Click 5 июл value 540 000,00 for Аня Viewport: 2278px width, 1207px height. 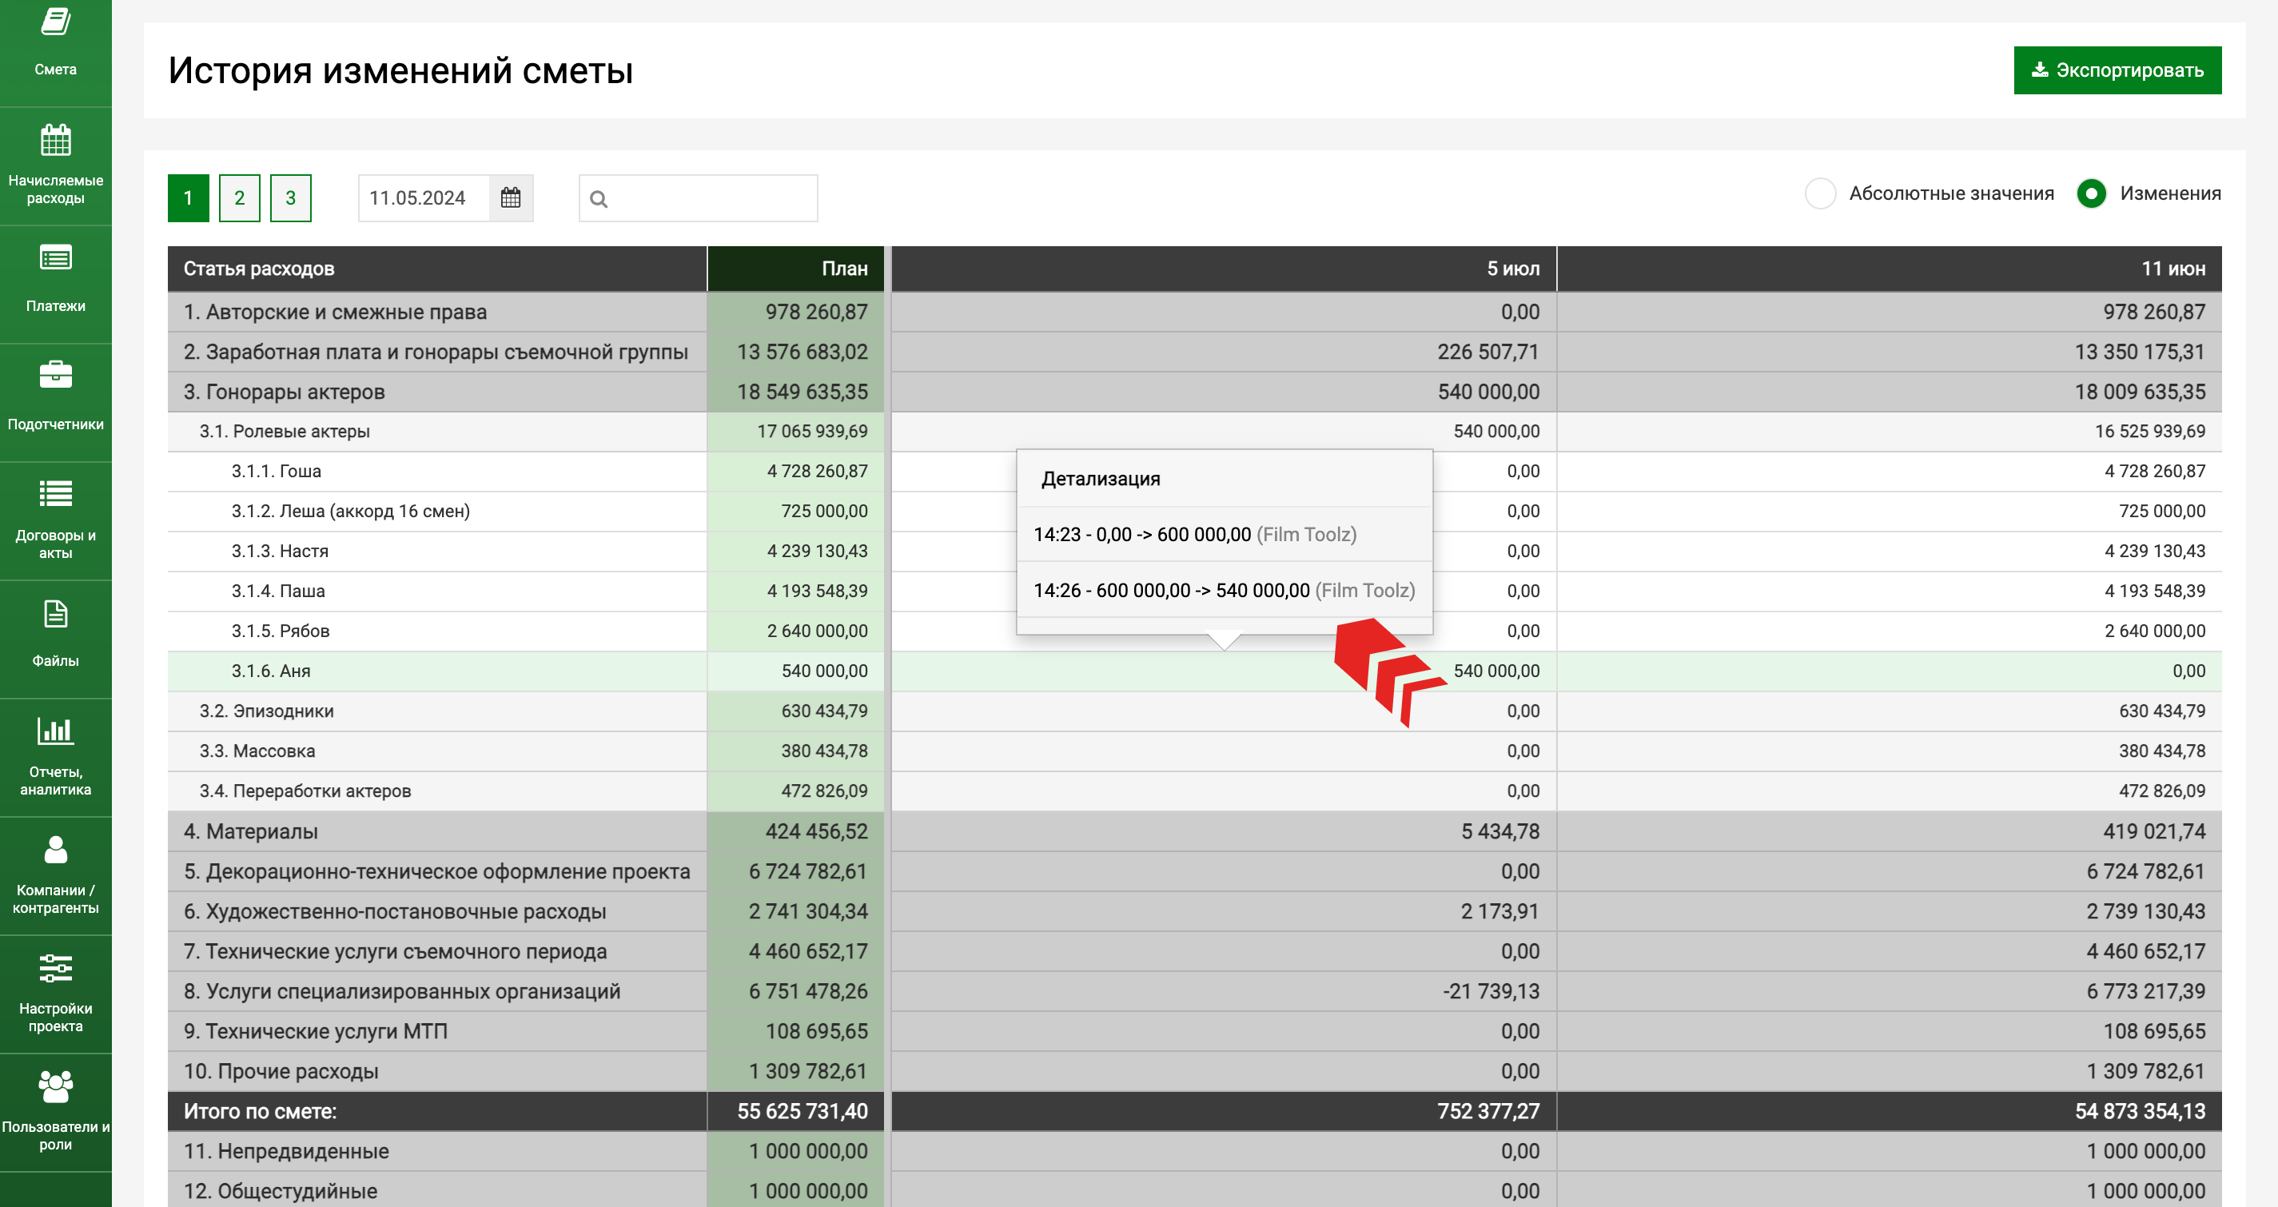1496,671
